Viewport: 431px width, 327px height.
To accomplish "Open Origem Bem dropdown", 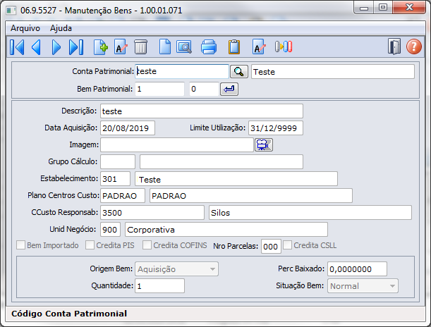I will point(176,269).
